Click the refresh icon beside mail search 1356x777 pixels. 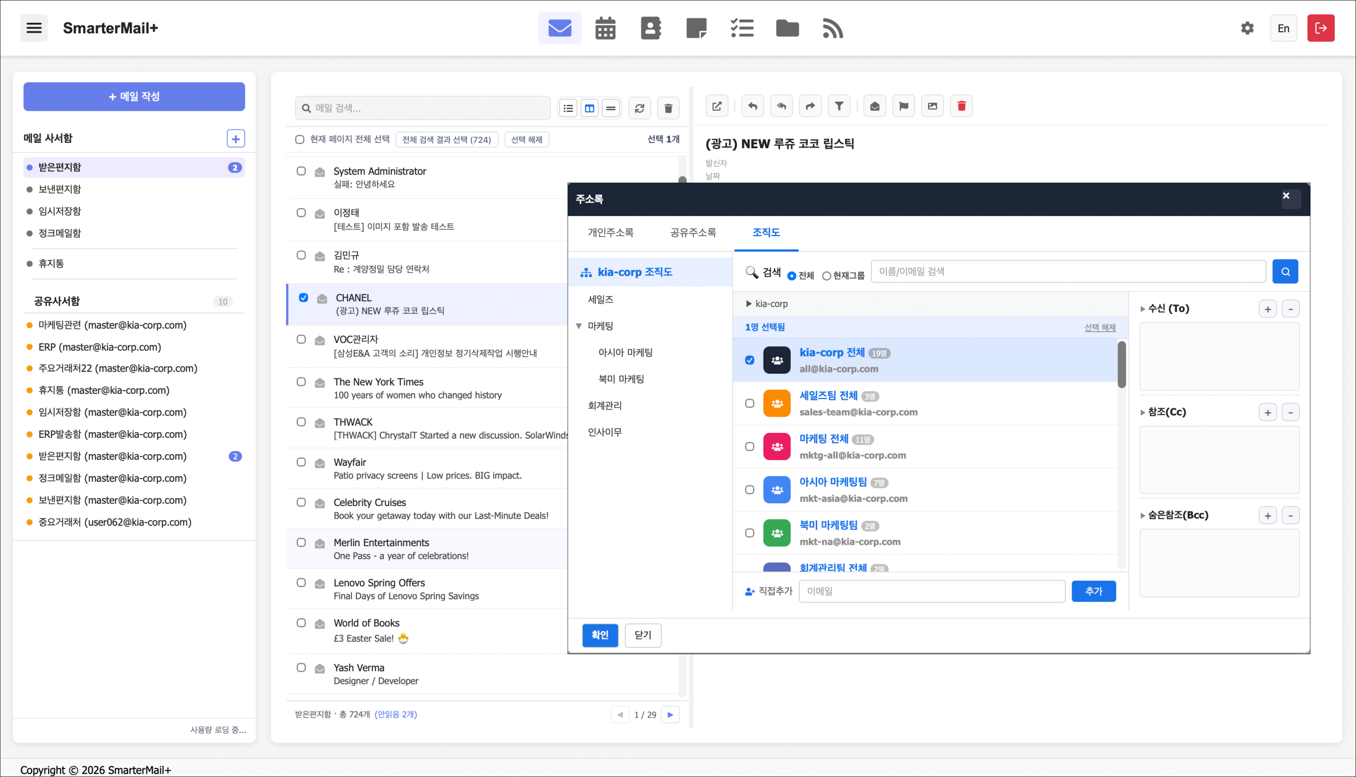(x=639, y=109)
